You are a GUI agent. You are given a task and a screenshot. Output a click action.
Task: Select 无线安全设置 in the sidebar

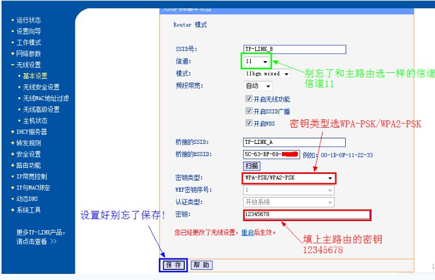(41, 87)
